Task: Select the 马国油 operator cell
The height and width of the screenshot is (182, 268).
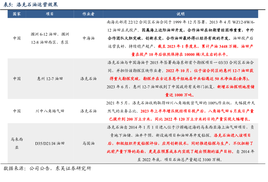Action: (88, 143)
